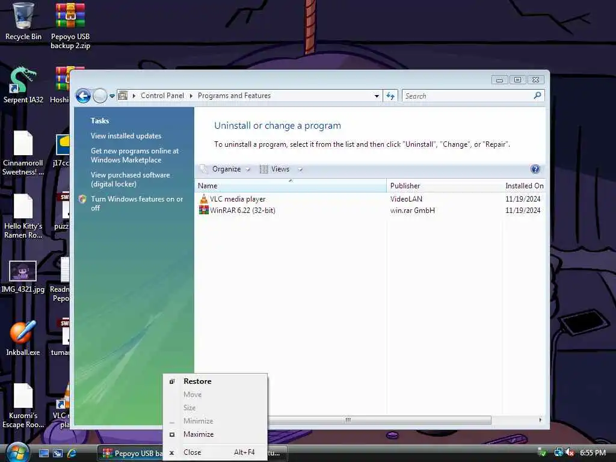Select the VLC media player entry
The width and height of the screenshot is (616, 462).
[x=238, y=199]
